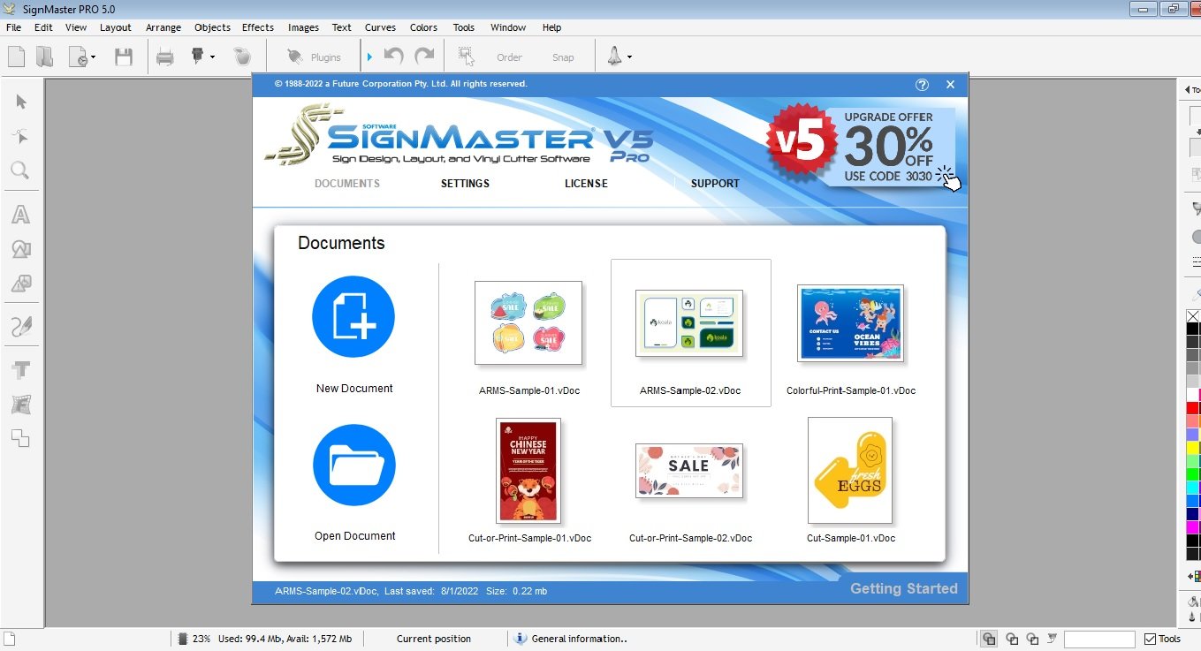
Task: Open Colorful-Print-Sample-01.vDoc thumbnail
Action: coord(850,323)
